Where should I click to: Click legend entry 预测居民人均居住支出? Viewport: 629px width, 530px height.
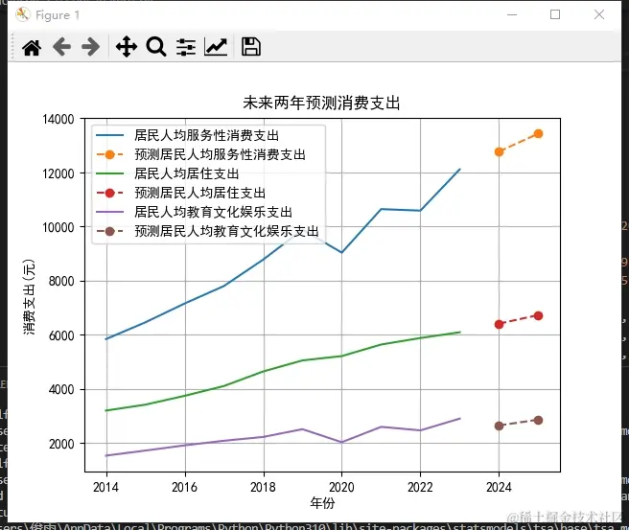pos(199,193)
